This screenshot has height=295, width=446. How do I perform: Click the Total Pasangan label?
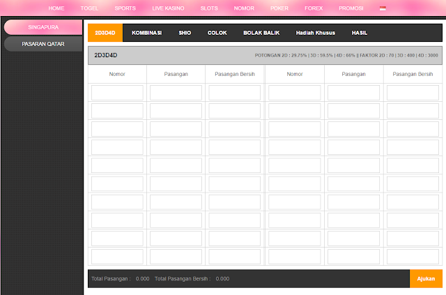[111, 279]
